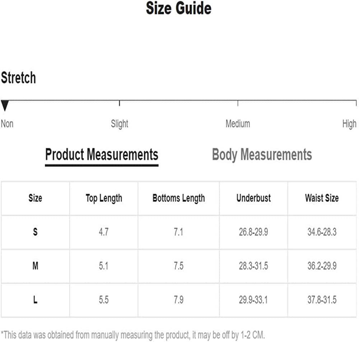Click the Slight tick on stretch scale

tap(120, 103)
